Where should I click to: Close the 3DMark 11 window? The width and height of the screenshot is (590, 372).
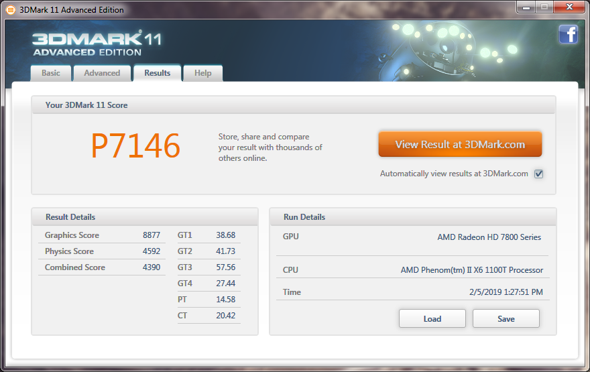[570, 7]
